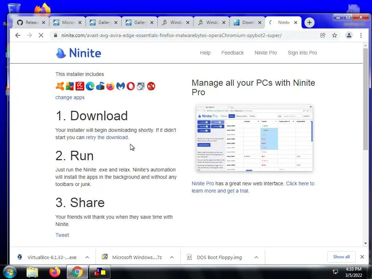Click the Avast icon in installer list

click(x=60, y=86)
